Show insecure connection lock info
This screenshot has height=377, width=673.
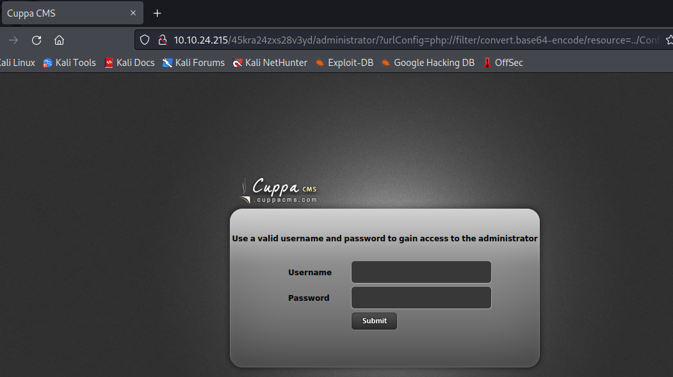pos(163,40)
